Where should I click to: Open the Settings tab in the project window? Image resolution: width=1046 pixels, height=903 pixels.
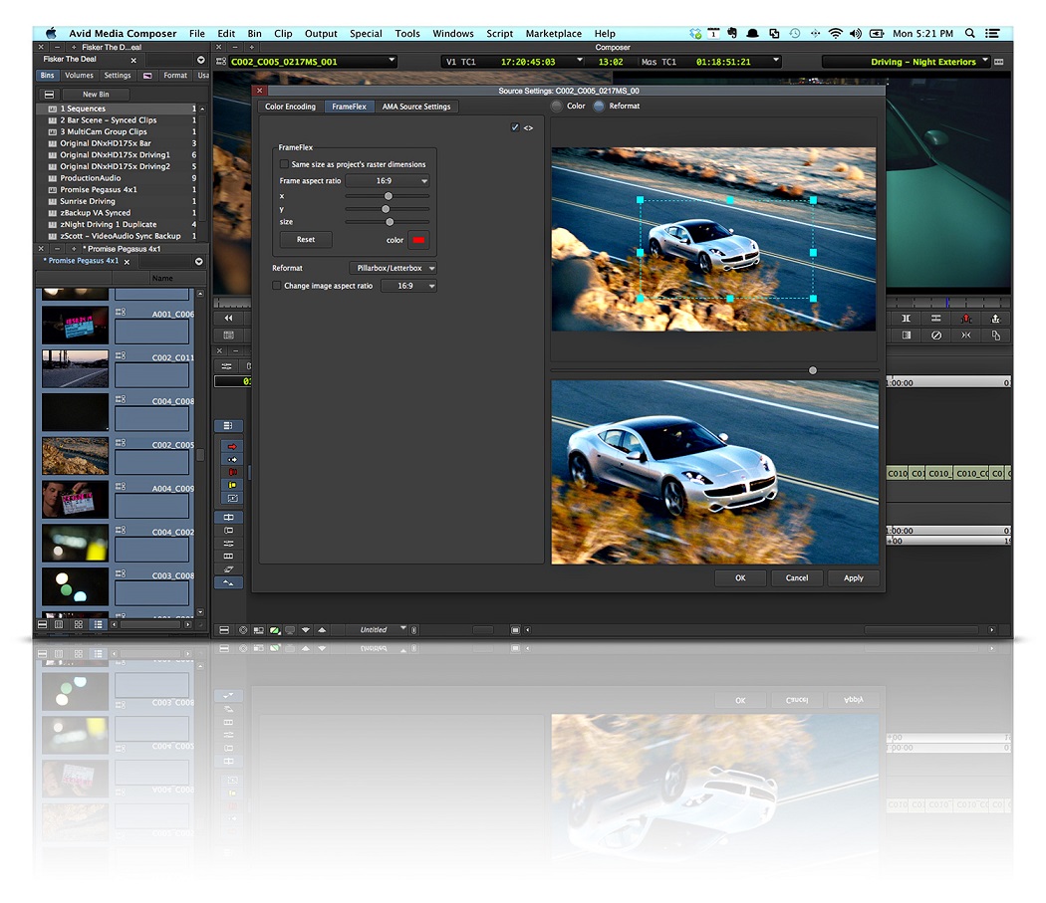point(118,76)
